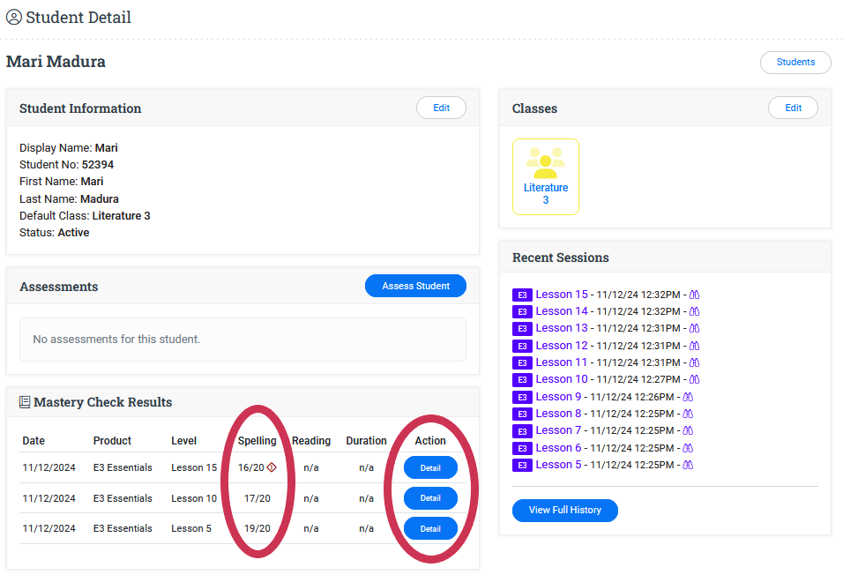
Task: View Detail for the Lesson 5 mastery check
Action: (x=430, y=528)
